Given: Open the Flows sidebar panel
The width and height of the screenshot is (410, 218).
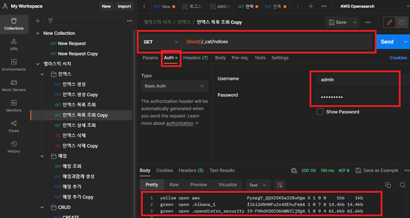Looking at the screenshot, I should [x=14, y=126].
